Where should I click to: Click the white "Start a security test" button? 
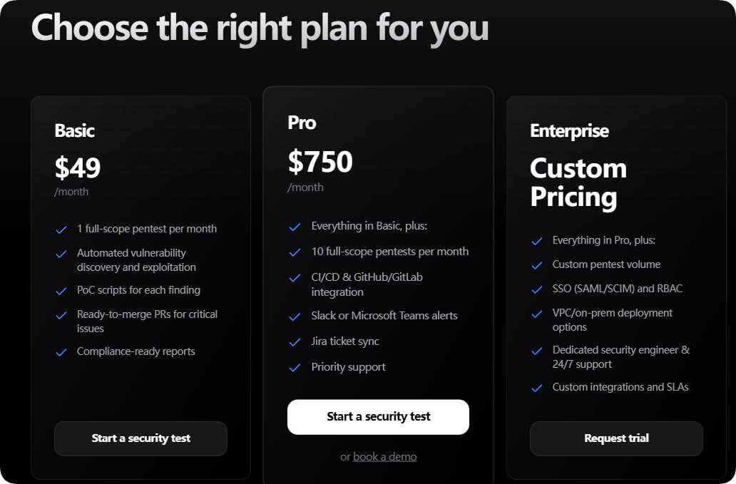[x=378, y=417]
